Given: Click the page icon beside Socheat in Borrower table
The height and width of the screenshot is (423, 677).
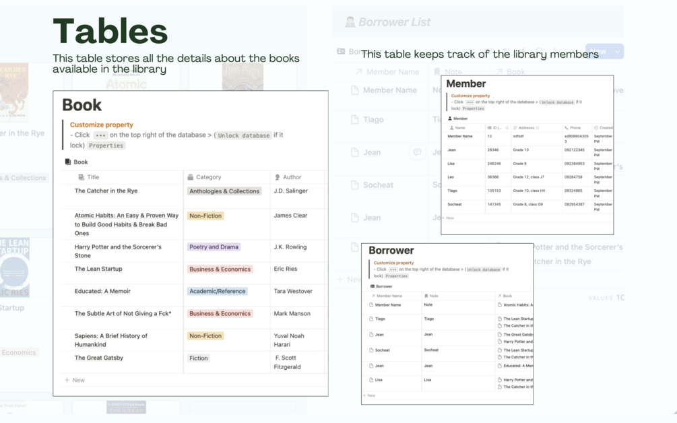Looking at the screenshot, I should [371, 350].
